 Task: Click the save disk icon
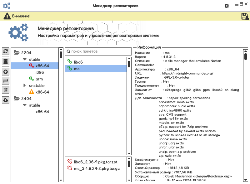point(245,17)
